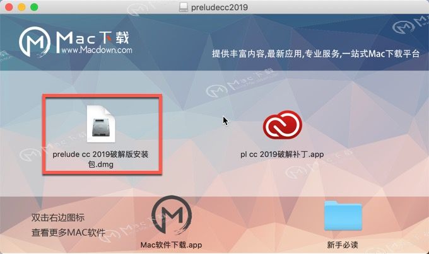Open the pl cc 2019破解补丁.app icon
This screenshot has width=429, height=254.
coord(283,125)
